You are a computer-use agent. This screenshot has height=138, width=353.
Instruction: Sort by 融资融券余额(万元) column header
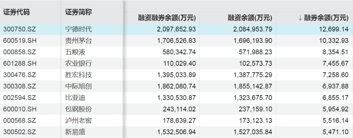pyautogui.click(x=167, y=18)
